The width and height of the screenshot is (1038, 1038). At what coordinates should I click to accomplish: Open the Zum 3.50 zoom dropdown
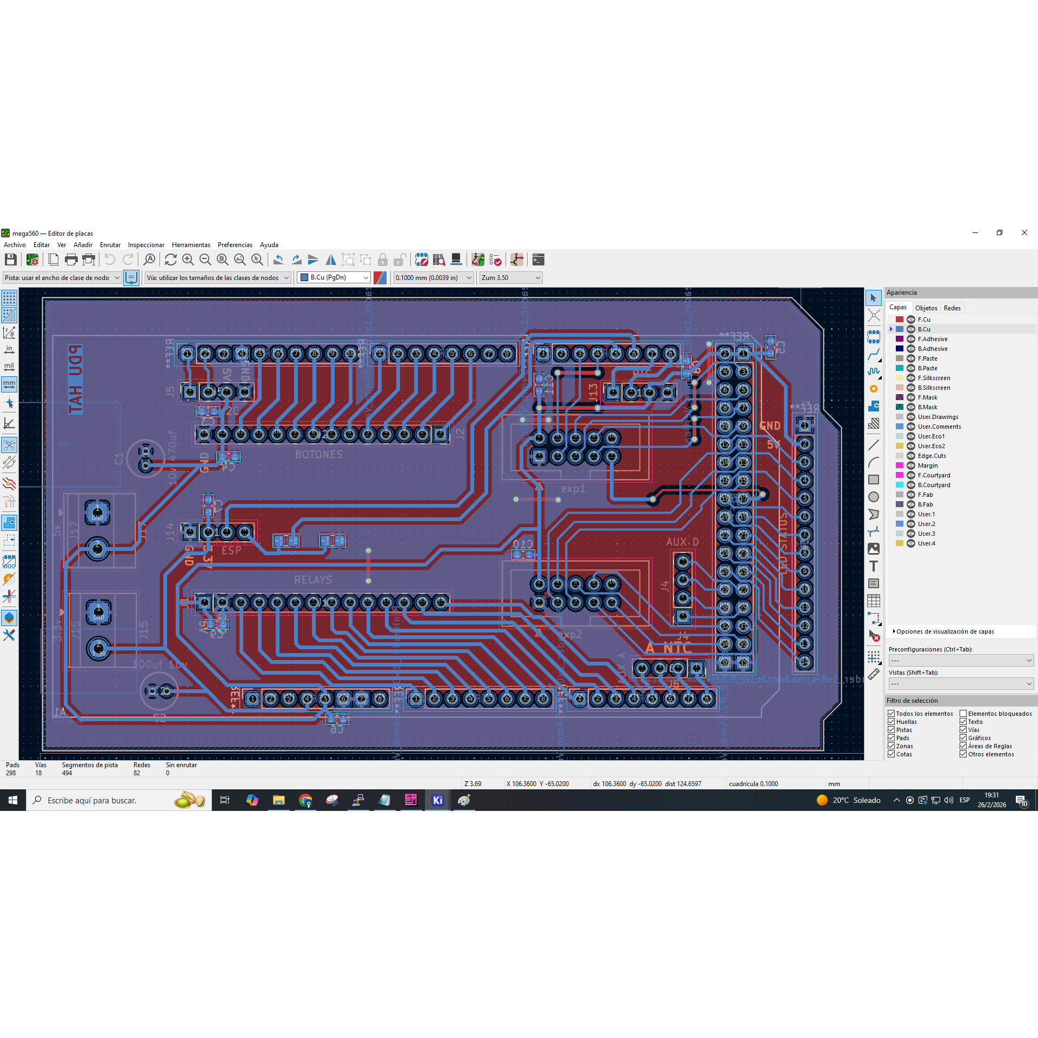pos(510,277)
